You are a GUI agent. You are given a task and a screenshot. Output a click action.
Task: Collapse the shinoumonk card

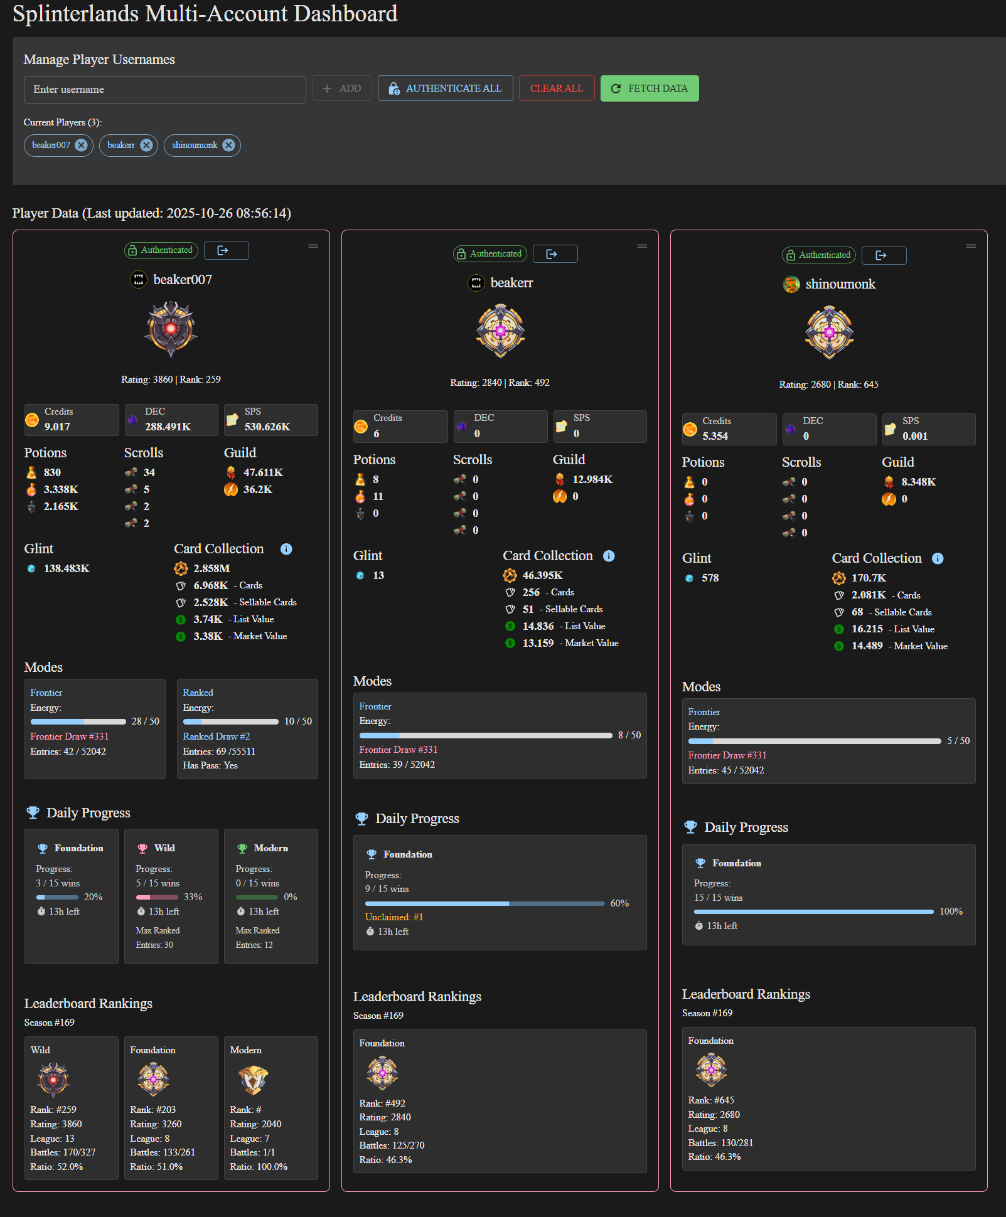click(x=971, y=246)
